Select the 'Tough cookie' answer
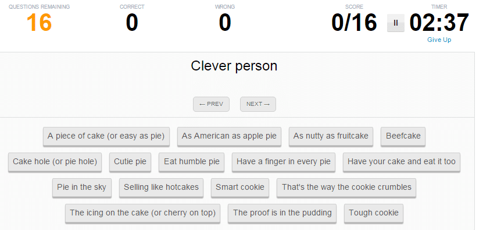This screenshot has width=483, height=230. (x=373, y=213)
